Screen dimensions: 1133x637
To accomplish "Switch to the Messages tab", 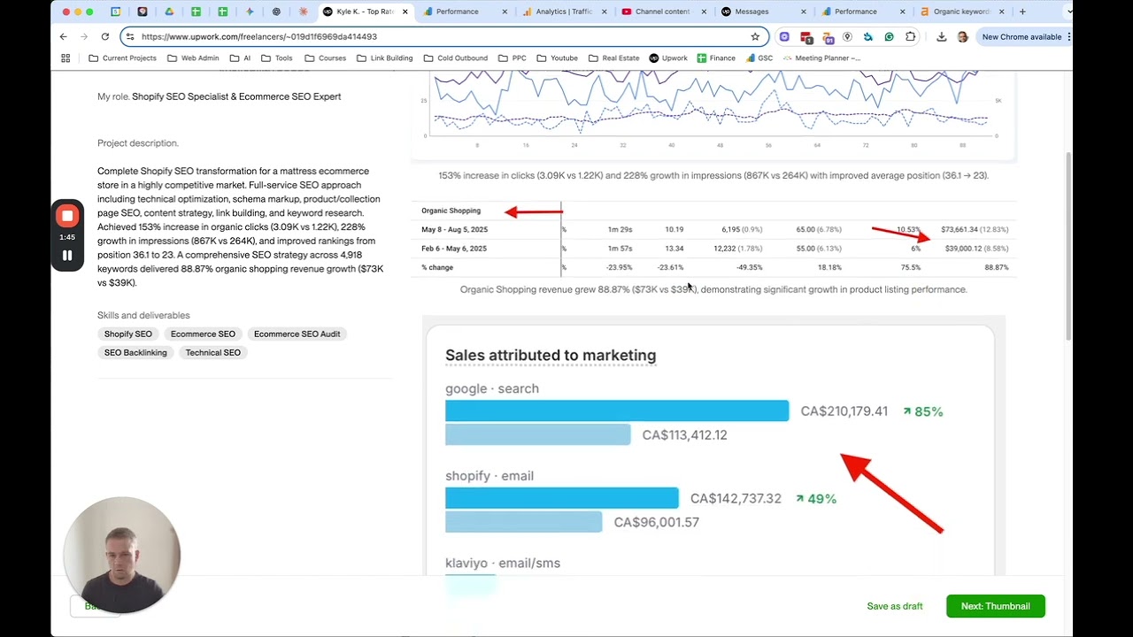I will (761, 12).
